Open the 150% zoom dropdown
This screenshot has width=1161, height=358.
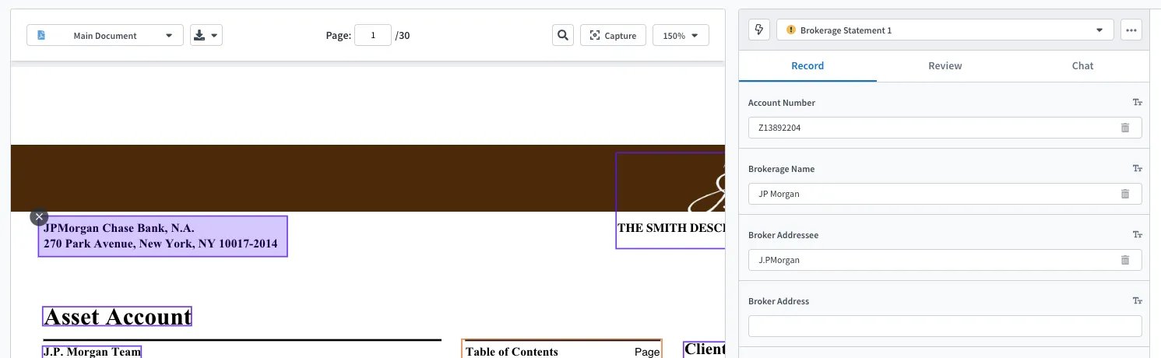point(681,35)
